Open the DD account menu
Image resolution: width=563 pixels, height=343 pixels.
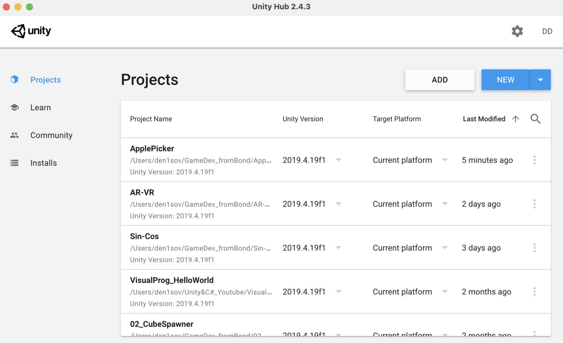click(547, 31)
